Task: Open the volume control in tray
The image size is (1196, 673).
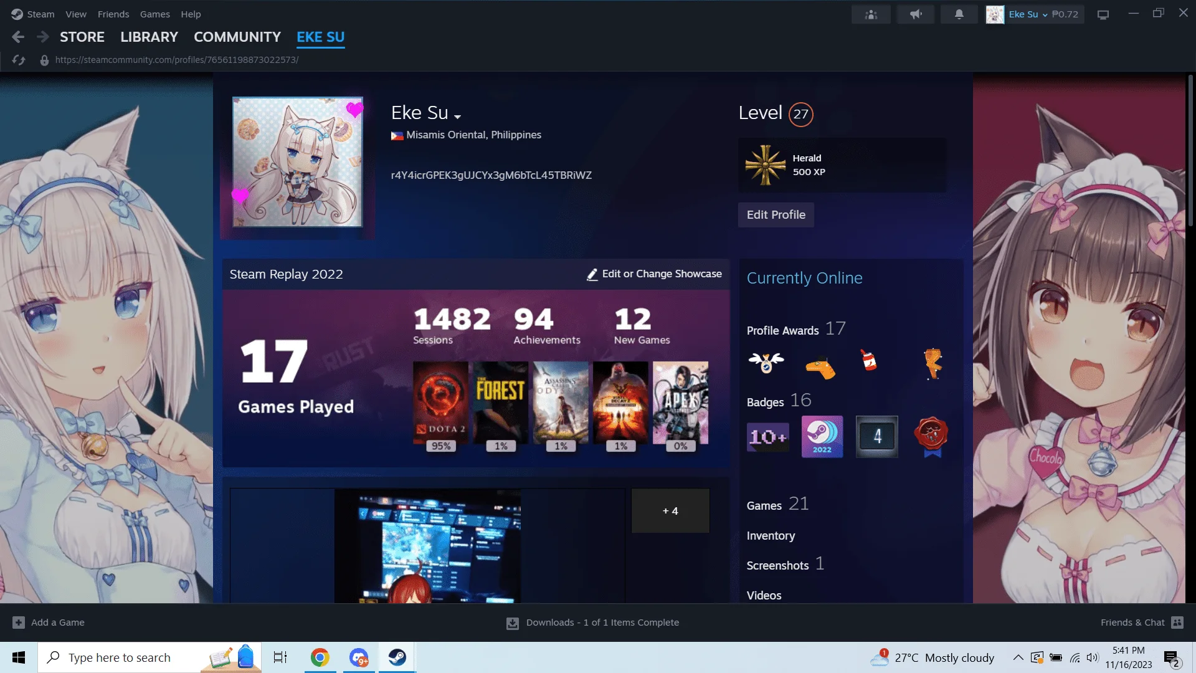Action: 1093,657
